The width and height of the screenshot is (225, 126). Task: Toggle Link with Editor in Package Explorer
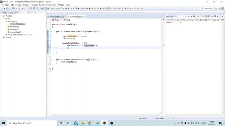[x=31, y=13]
